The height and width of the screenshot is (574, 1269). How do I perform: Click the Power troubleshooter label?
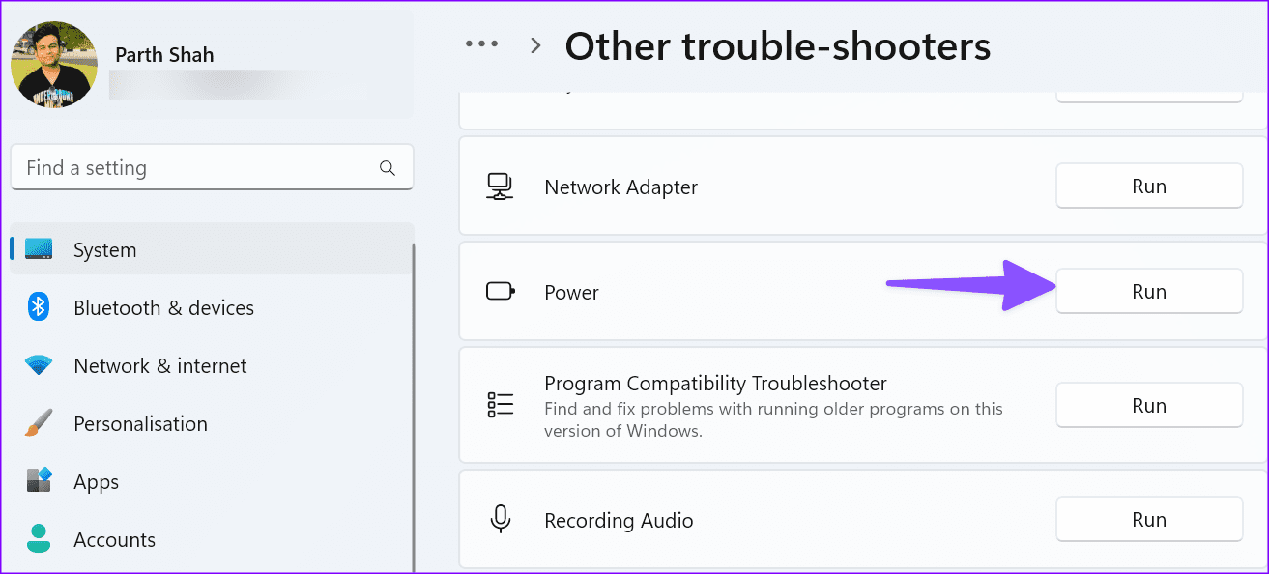(572, 292)
